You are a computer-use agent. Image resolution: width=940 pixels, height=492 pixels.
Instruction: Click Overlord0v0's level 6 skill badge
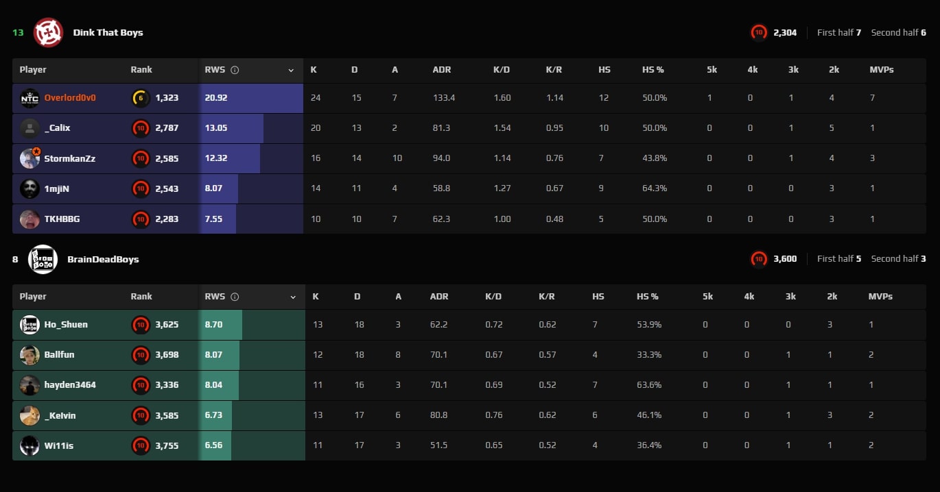141,98
